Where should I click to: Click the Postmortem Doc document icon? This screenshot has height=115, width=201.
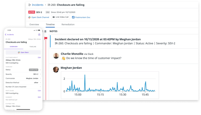73,17
